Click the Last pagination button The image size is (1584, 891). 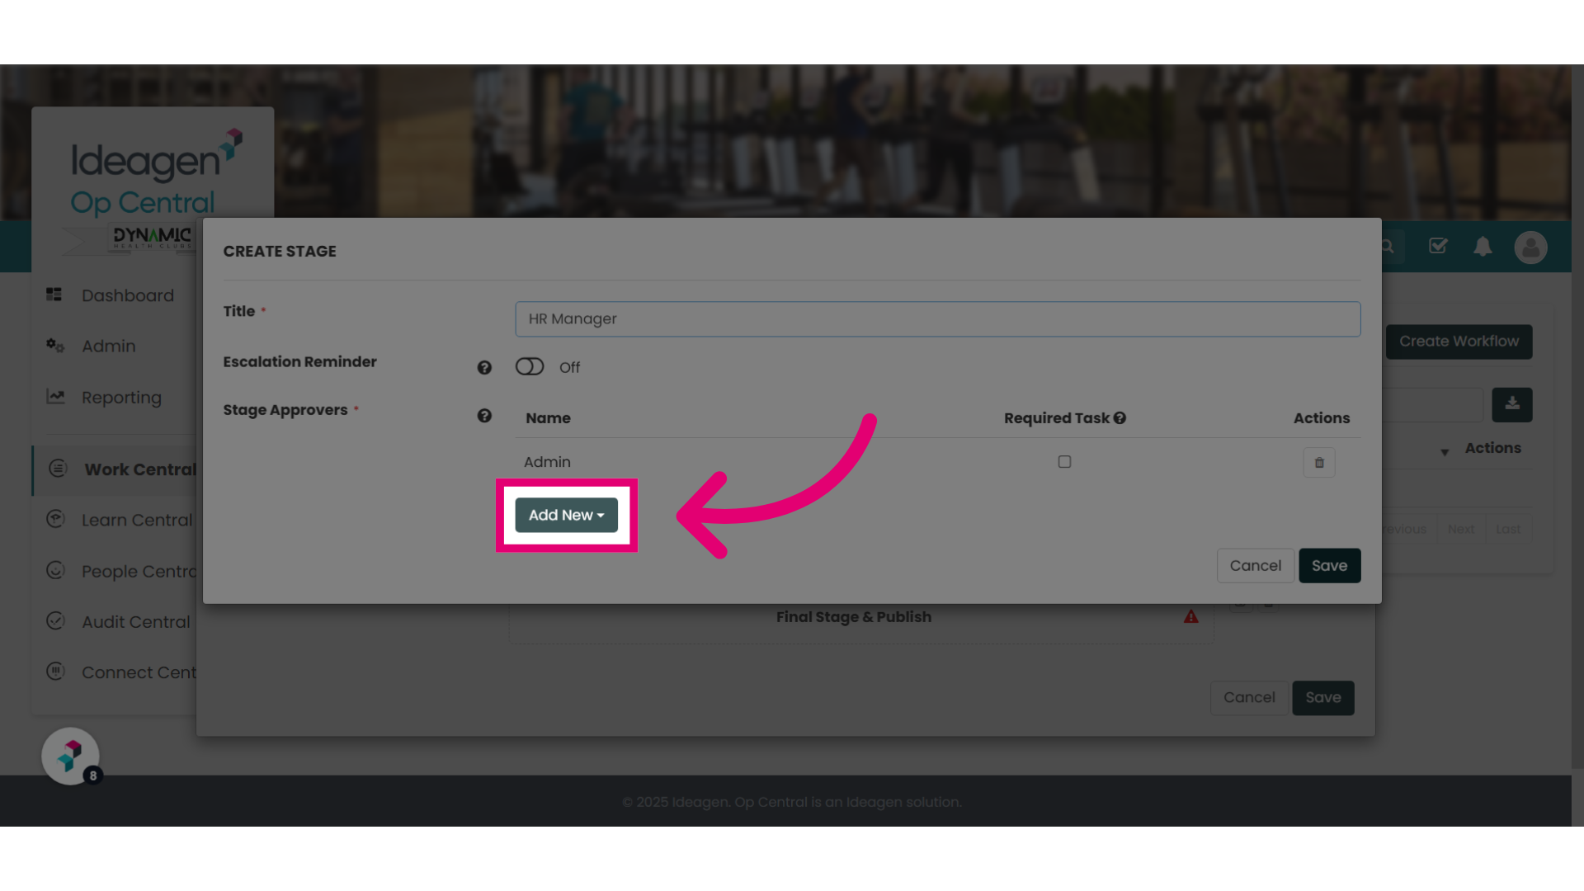pos(1508,529)
